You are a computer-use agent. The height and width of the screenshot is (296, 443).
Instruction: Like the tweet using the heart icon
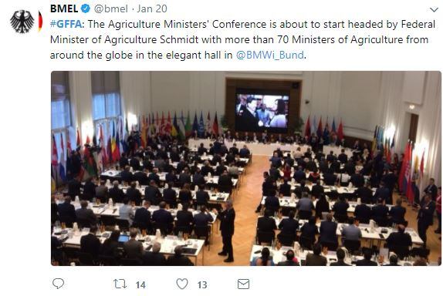182,284
